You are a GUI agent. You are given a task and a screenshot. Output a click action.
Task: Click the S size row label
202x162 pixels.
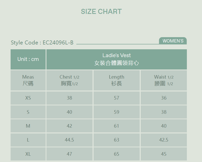tap(28, 112)
